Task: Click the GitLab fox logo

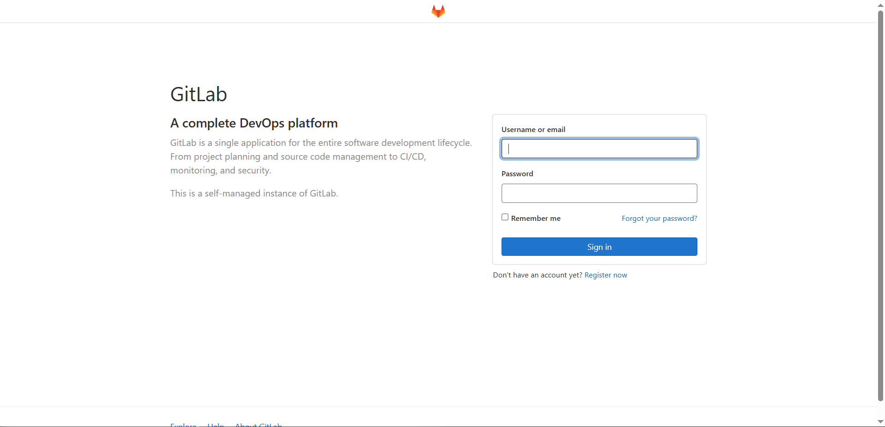Action: [x=438, y=11]
